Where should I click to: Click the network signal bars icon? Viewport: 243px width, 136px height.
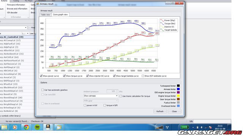pyautogui.click(x=159, y=127)
